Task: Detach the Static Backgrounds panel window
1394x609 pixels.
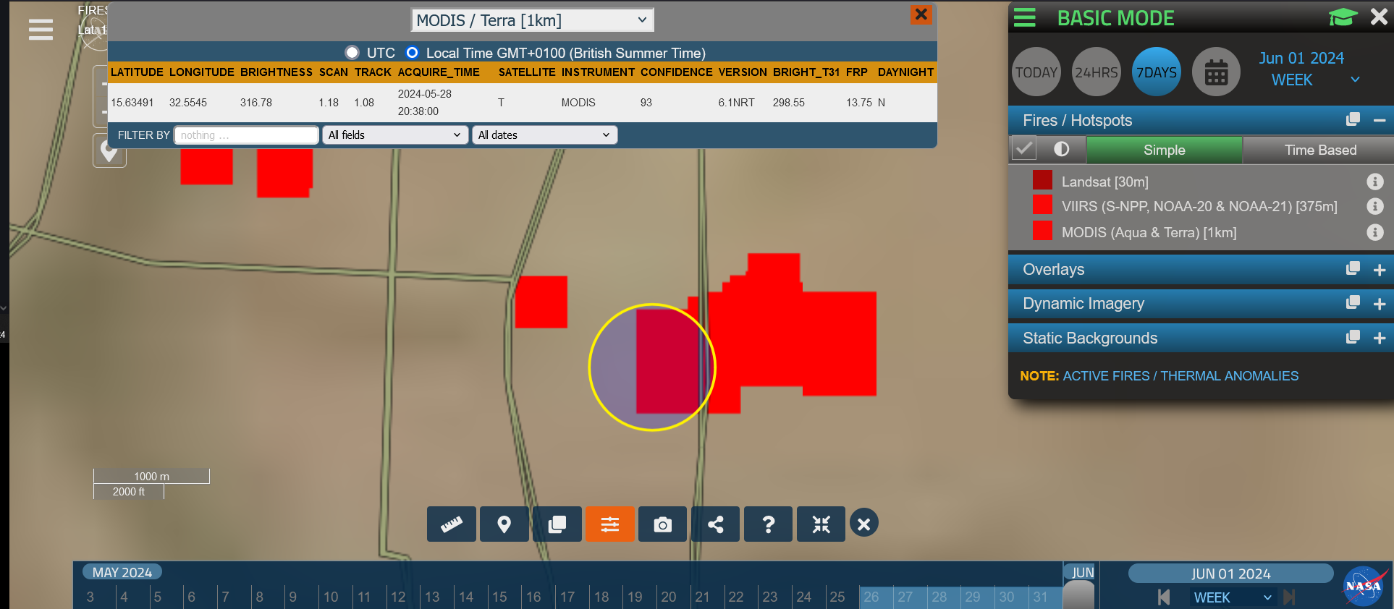Action: [1353, 337]
